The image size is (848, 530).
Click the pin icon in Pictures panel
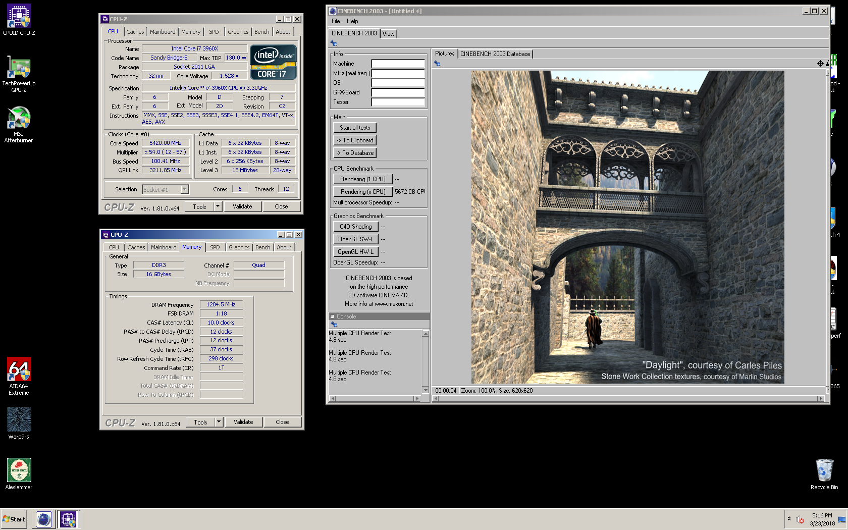(437, 64)
